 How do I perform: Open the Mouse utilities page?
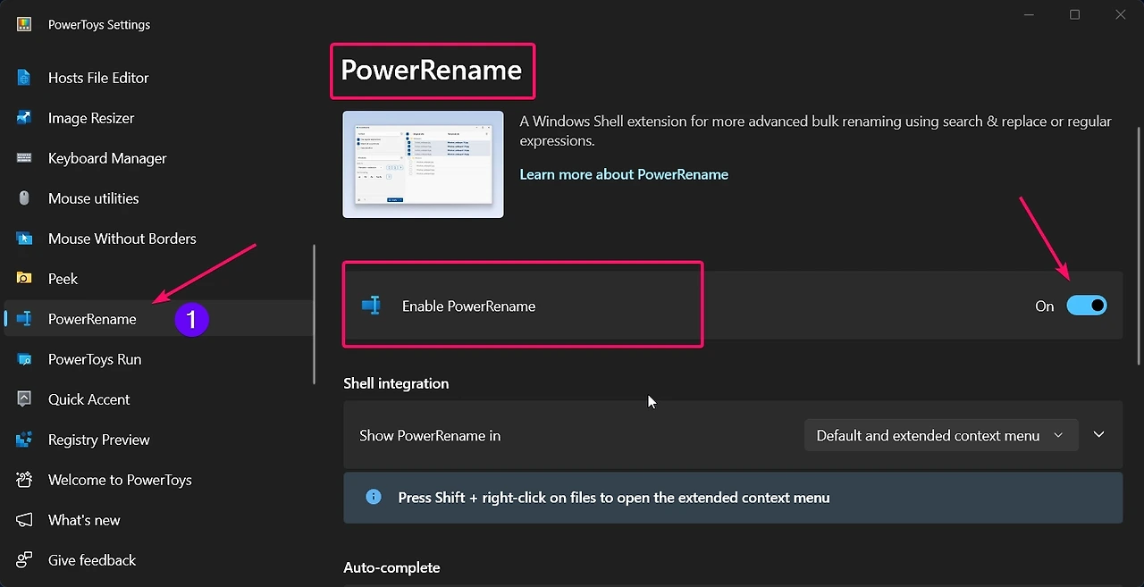157,198
